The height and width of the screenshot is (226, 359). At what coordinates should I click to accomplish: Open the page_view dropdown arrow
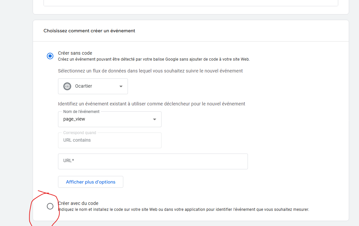155,119
